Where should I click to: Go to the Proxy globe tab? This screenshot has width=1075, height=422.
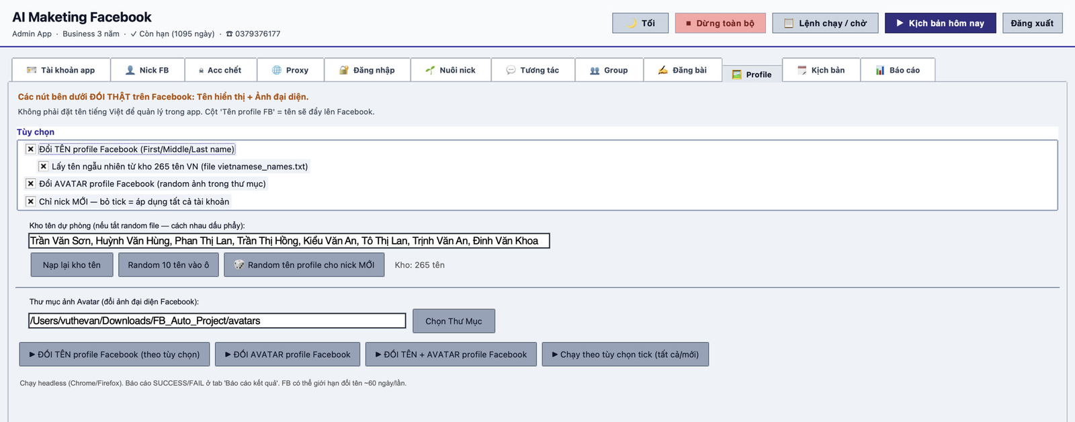point(290,70)
